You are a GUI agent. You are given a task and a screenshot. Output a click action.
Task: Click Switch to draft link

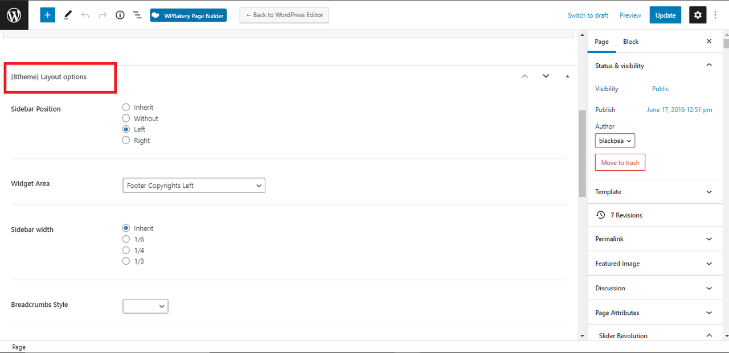[x=588, y=15]
